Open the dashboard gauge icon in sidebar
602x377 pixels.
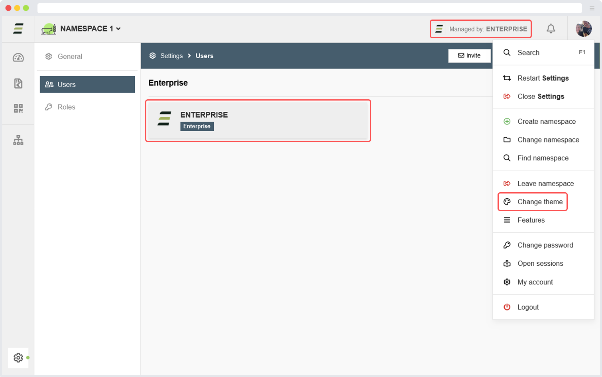click(x=18, y=57)
